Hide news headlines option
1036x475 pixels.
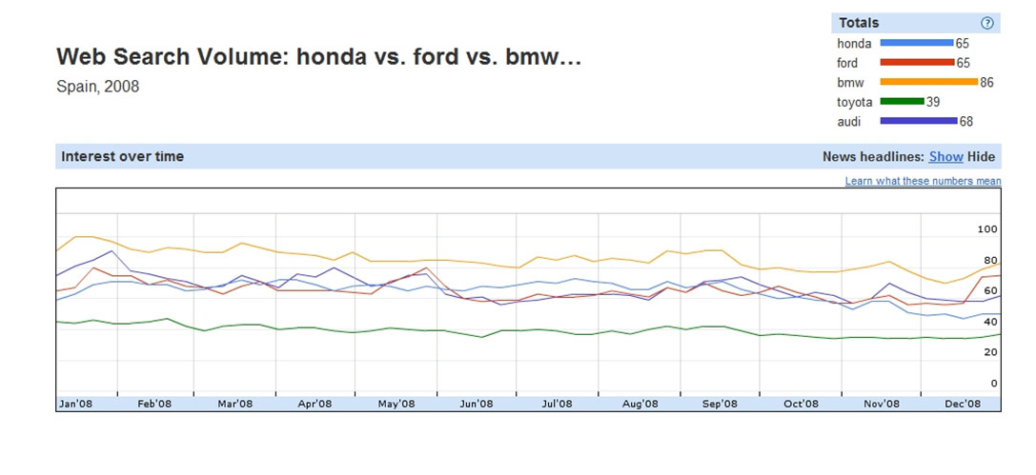(981, 157)
